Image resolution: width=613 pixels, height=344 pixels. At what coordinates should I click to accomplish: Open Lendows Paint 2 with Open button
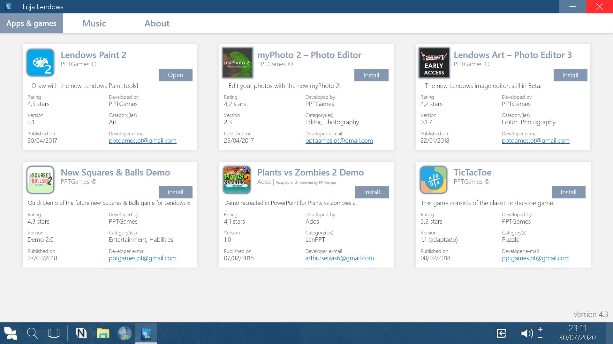point(176,75)
